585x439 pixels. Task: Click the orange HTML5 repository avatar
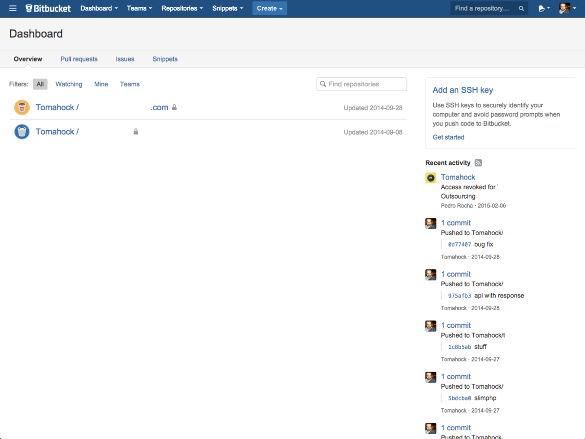point(21,107)
